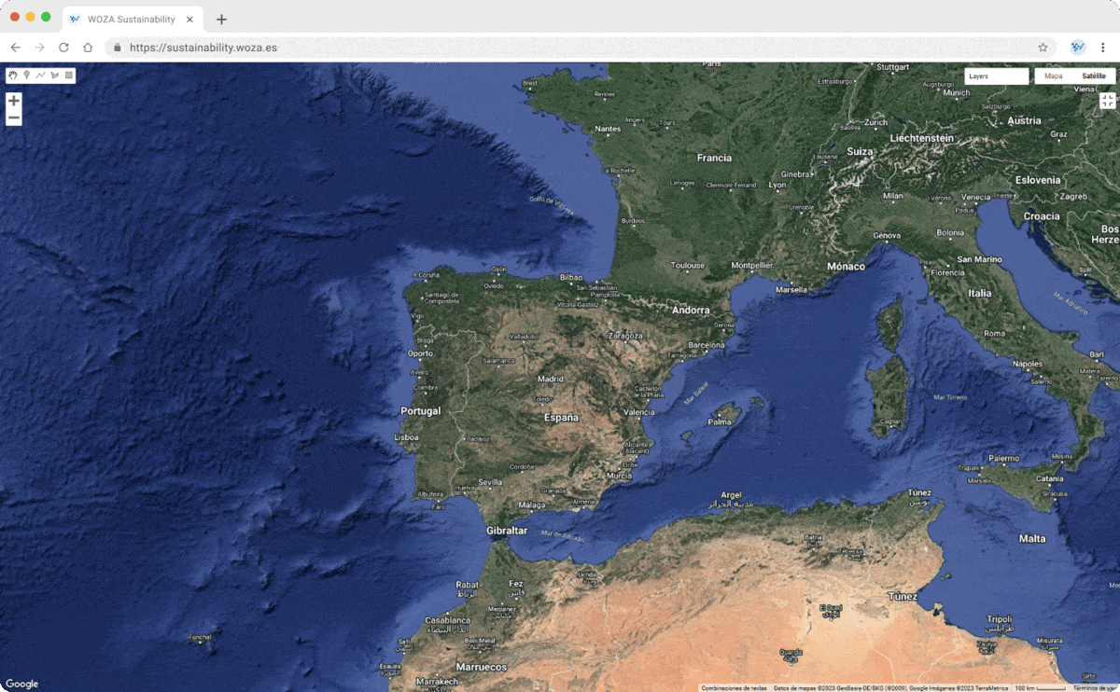Zoom in with the plus button
This screenshot has width=1120, height=692.
14,101
